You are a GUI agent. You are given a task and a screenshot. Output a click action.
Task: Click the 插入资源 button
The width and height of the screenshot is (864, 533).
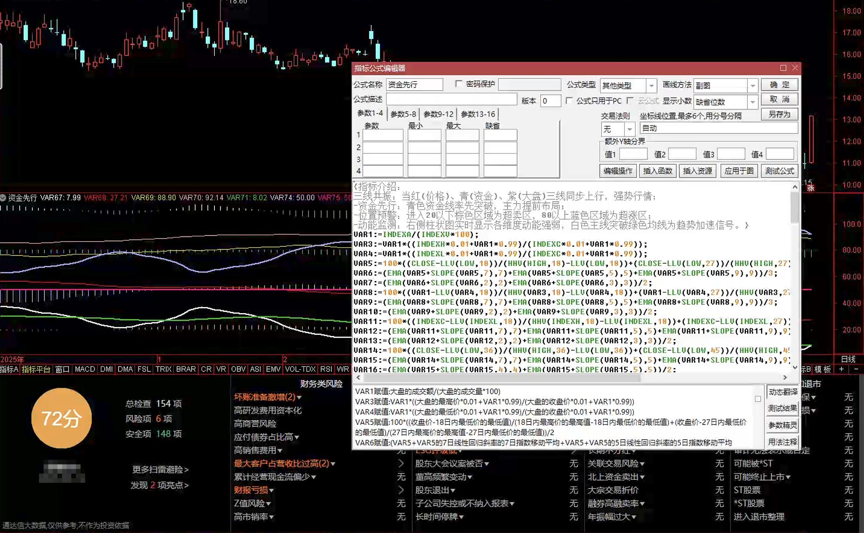click(x=698, y=171)
